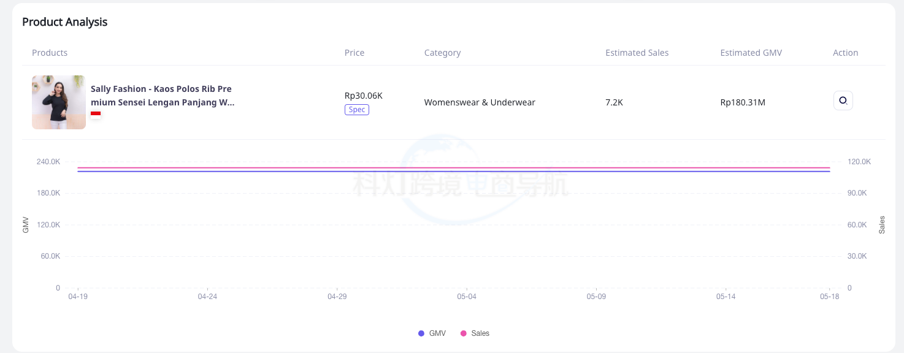Toggle the Sales series via legend label
Screen dimensions: 904x353
(480, 333)
